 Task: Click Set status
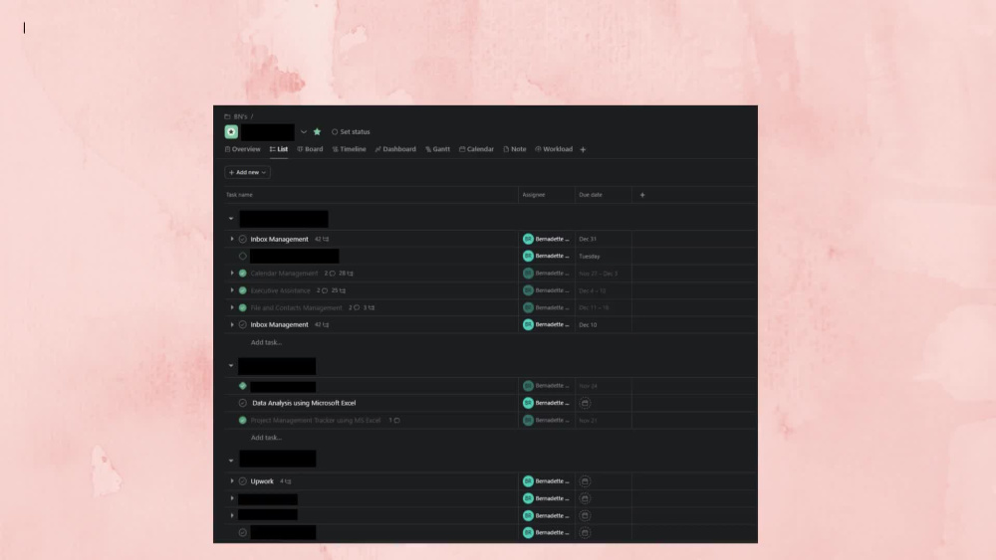[351, 132]
